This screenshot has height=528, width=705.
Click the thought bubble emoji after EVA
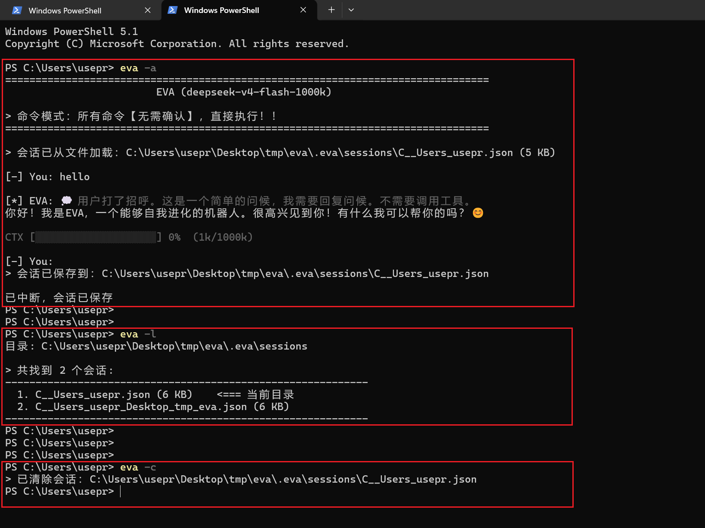pos(67,201)
